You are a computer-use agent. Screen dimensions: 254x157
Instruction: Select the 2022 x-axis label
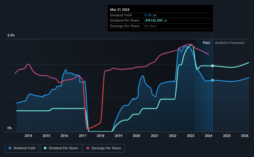click(x=173, y=136)
